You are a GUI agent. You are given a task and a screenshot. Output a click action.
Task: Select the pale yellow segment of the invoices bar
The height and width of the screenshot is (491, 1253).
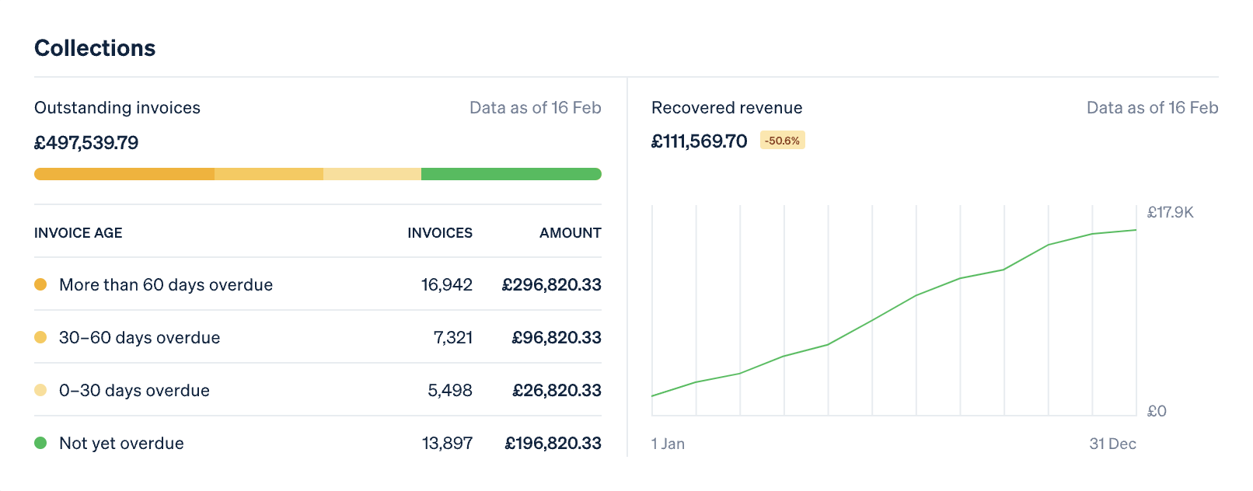point(372,174)
